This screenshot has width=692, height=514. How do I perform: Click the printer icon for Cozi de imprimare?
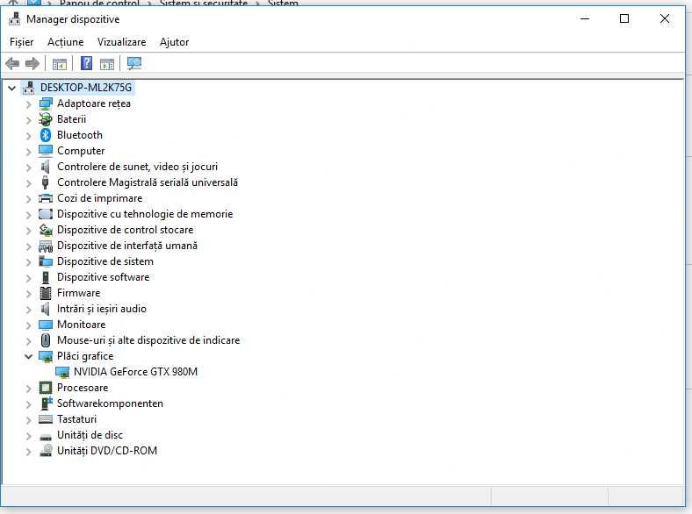click(x=46, y=198)
